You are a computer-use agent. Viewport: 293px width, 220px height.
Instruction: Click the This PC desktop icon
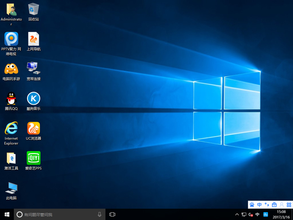(11, 188)
